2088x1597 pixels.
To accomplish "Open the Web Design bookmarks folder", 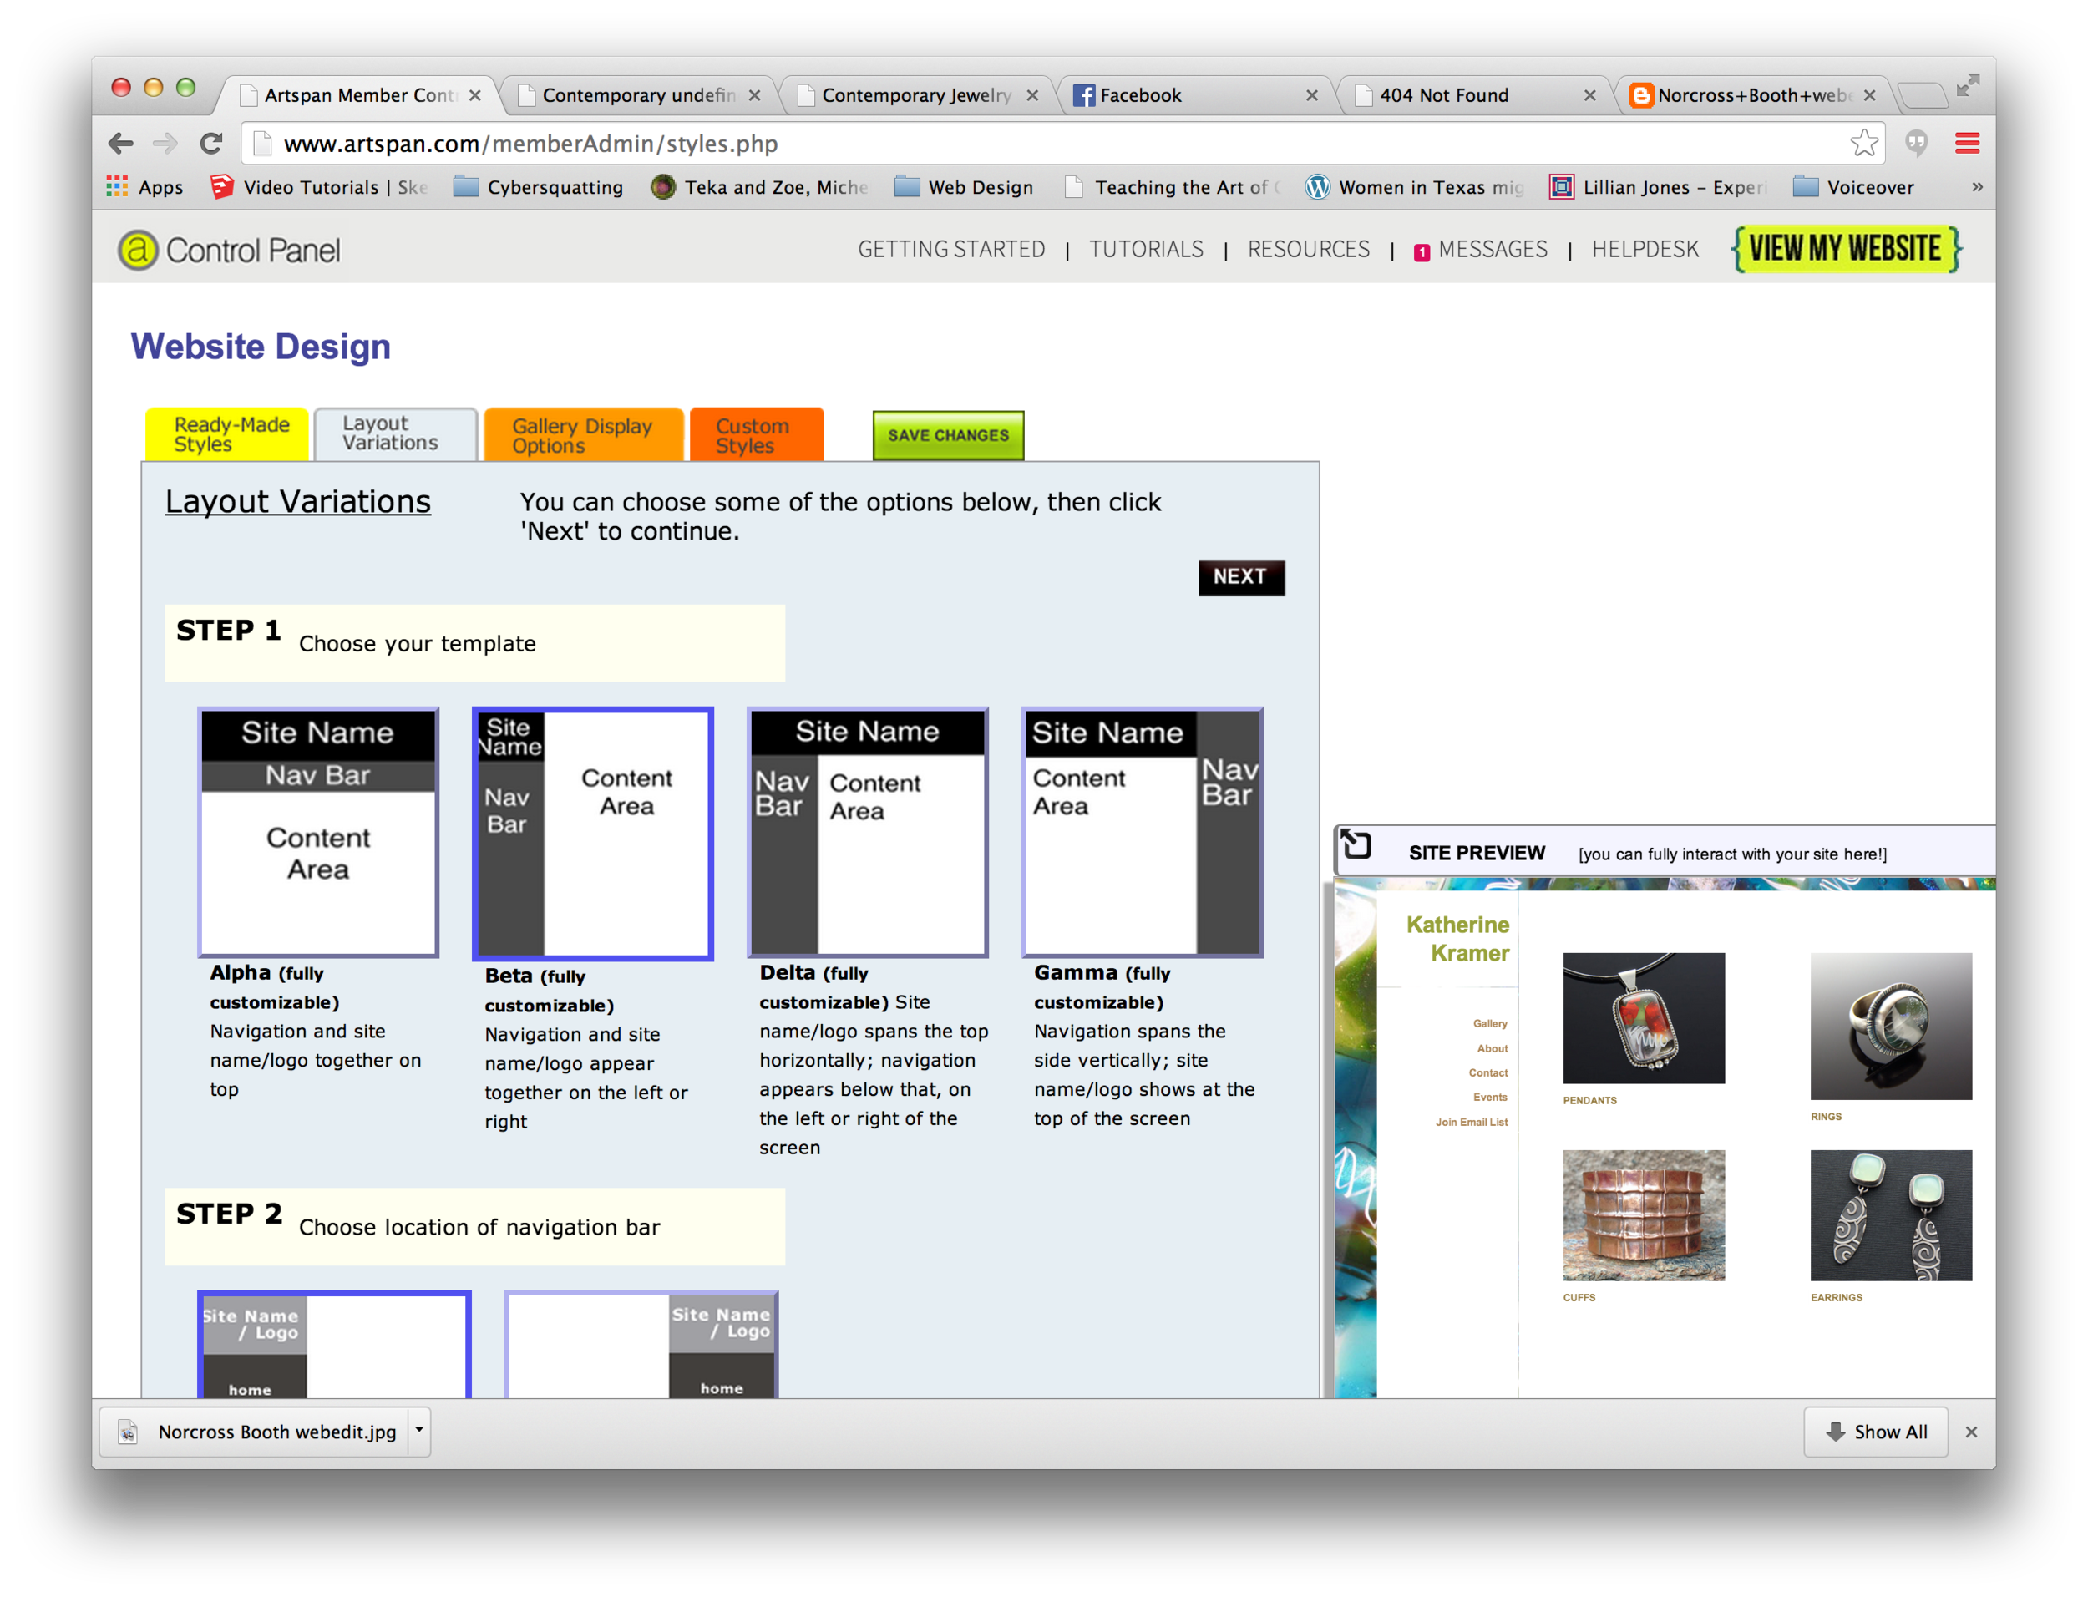I will pyautogui.click(x=964, y=187).
